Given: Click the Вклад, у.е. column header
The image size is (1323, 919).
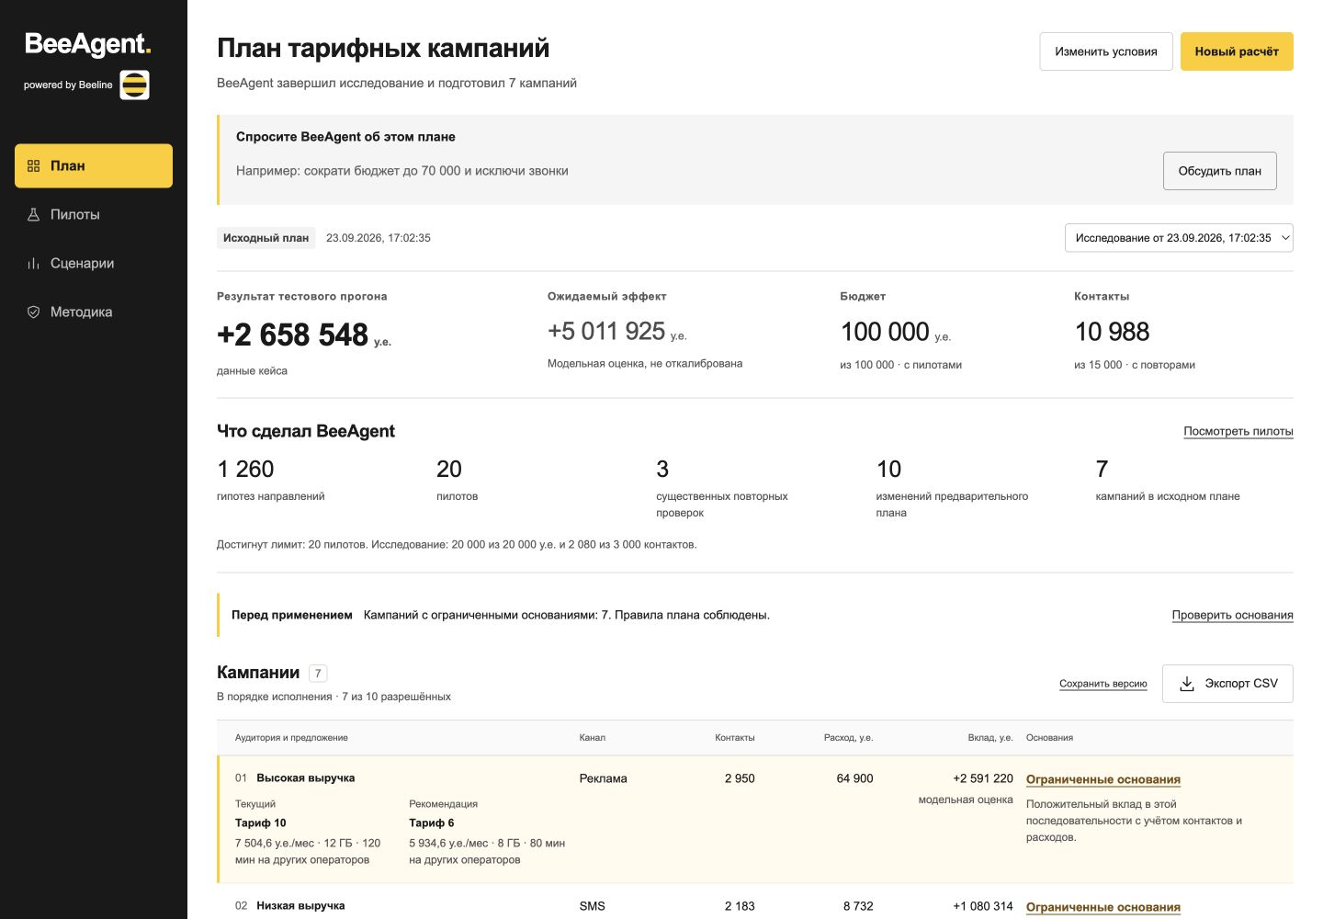Looking at the screenshot, I should pyautogui.click(x=990, y=738).
